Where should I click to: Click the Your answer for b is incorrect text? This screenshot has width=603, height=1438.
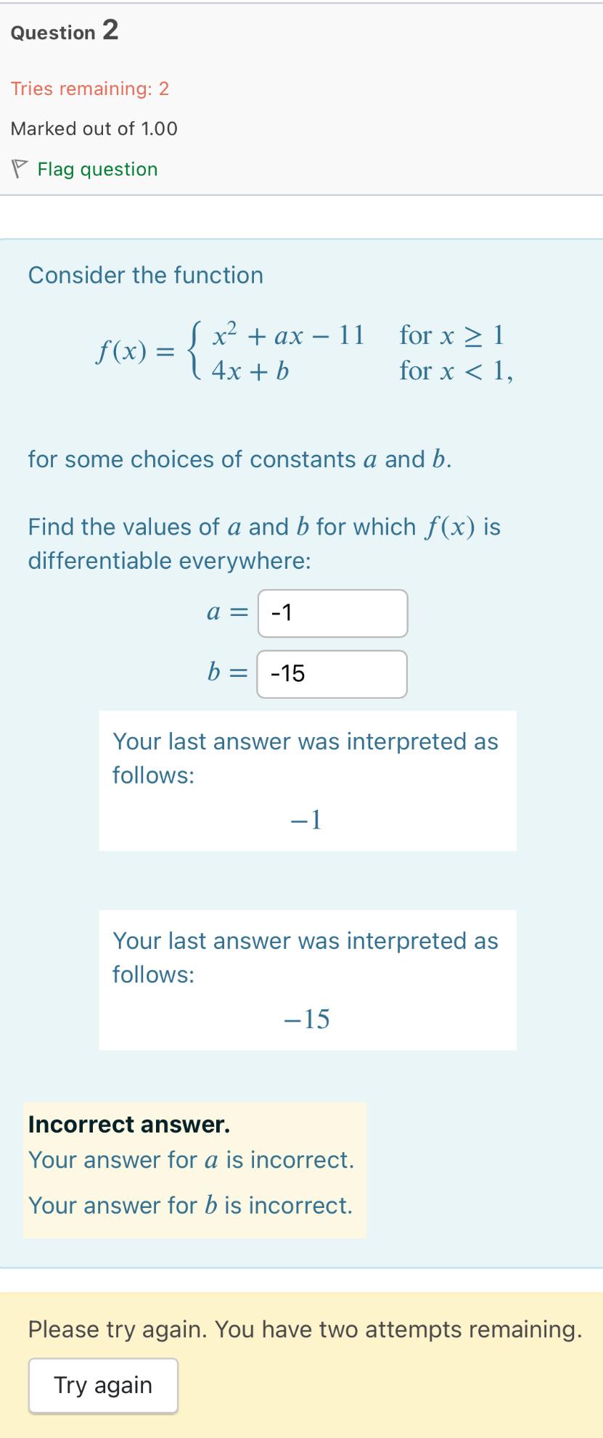(x=190, y=1205)
